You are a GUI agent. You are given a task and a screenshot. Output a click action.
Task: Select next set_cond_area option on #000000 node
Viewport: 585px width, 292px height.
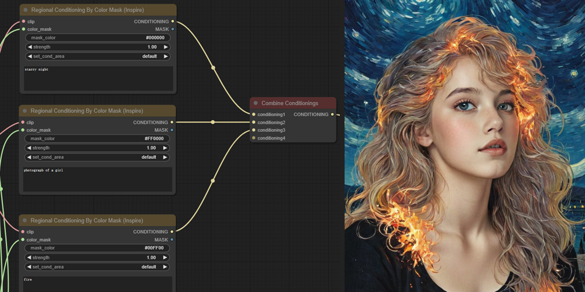tap(166, 56)
